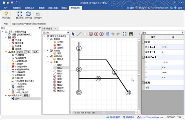Pick the roller (red dot circle) tool
Viewport: 185px width, 120px height.
[96, 34]
